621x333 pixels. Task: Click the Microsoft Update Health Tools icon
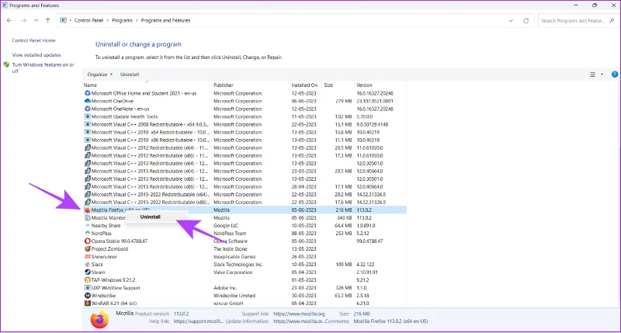coord(87,116)
